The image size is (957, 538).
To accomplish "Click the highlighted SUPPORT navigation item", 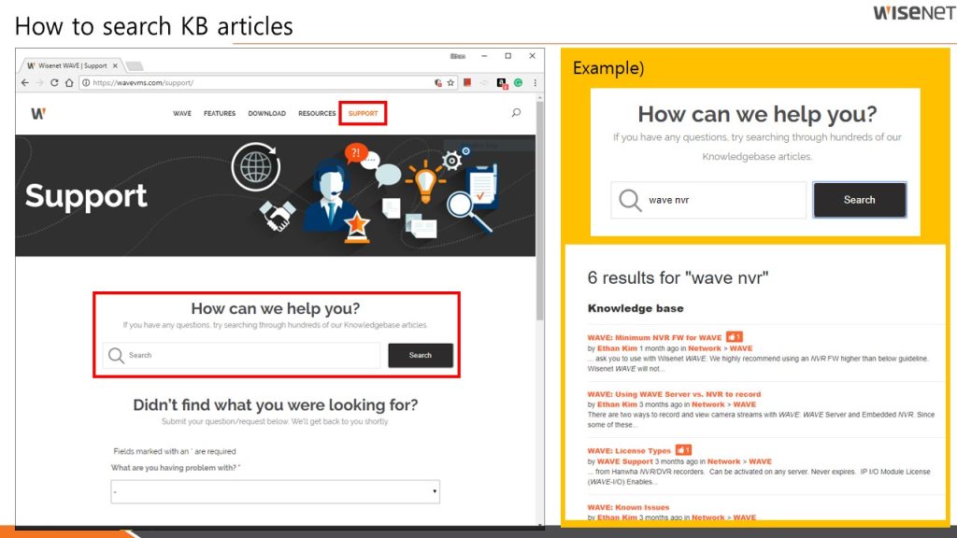I will click(363, 112).
